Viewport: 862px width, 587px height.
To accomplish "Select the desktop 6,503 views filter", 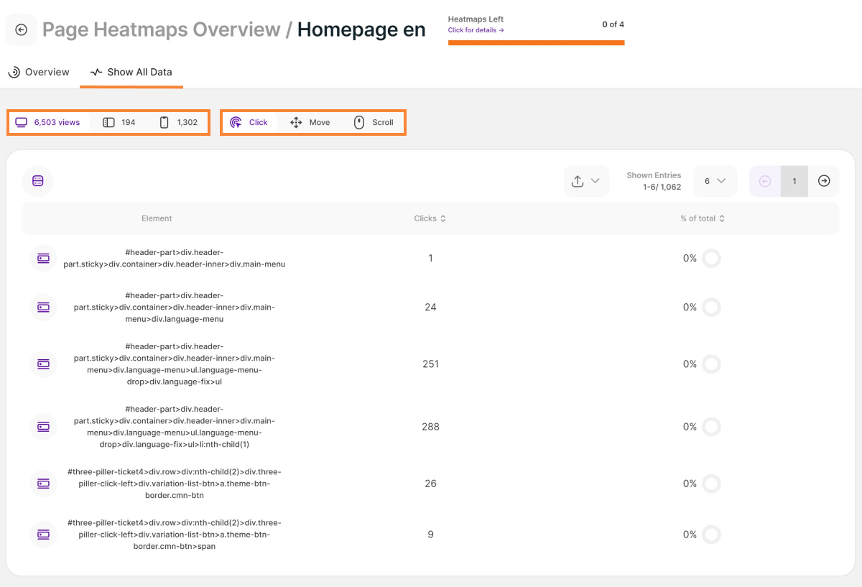I will pyautogui.click(x=48, y=122).
